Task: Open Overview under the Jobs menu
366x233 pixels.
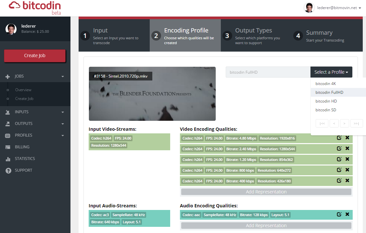Action: (23, 90)
